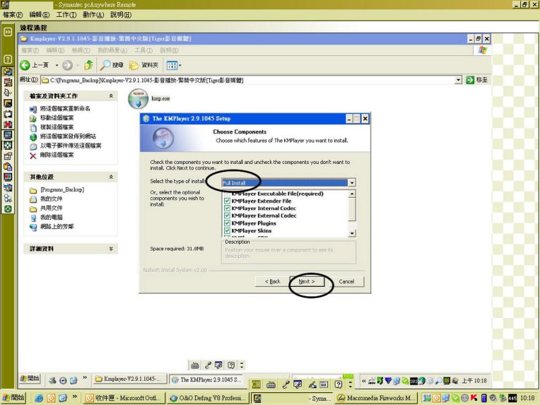Screen dimensions: 540x405
Task: Open the address bar path dropdown arrow
Action: 458,80
